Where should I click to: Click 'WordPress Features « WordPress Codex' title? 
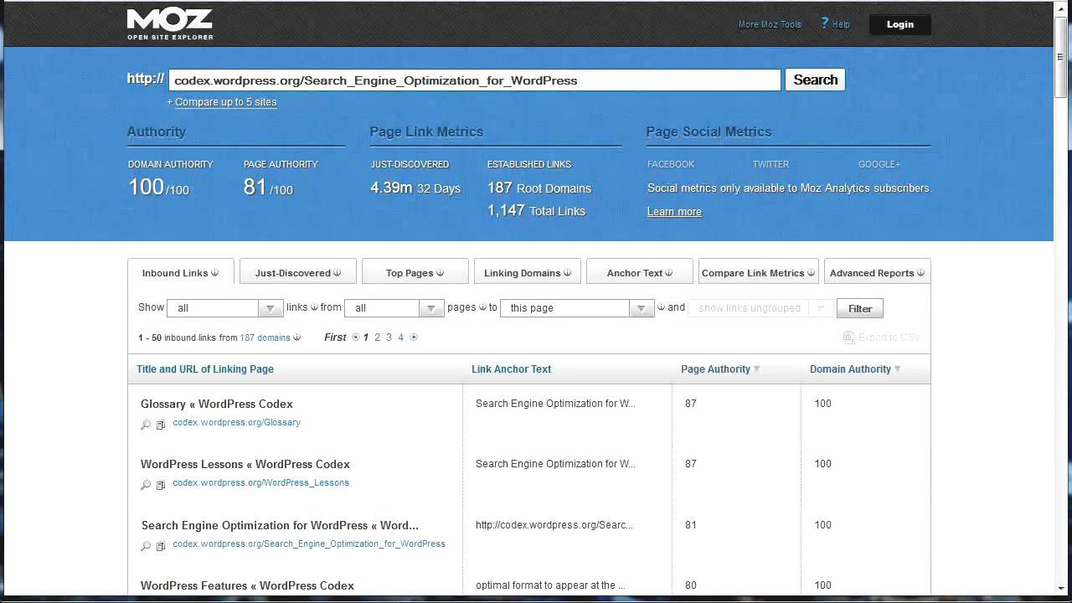[247, 585]
